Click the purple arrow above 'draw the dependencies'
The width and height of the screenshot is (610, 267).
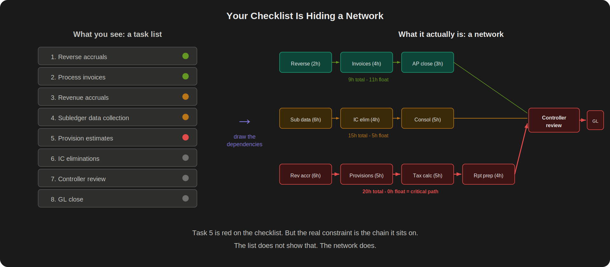click(x=245, y=121)
